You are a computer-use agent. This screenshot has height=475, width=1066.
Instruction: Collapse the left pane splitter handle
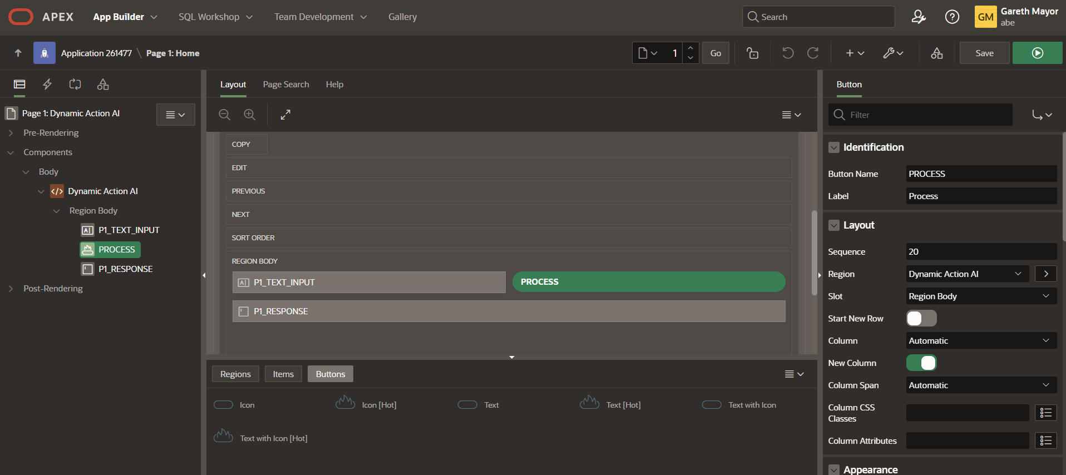pos(204,275)
